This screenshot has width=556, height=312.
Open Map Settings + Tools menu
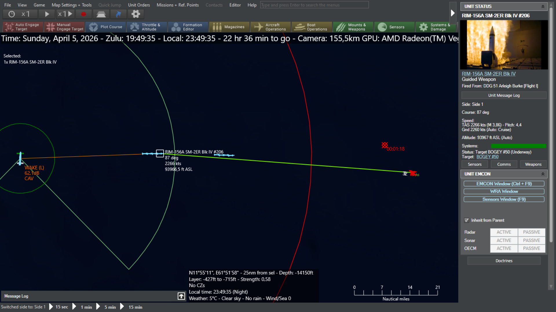point(72,5)
